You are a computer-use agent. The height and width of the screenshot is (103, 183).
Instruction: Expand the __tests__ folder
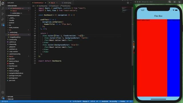coord(12,18)
